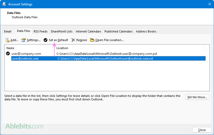Go to the Address Books tab
This screenshot has width=214, height=135.
[x=146, y=31]
